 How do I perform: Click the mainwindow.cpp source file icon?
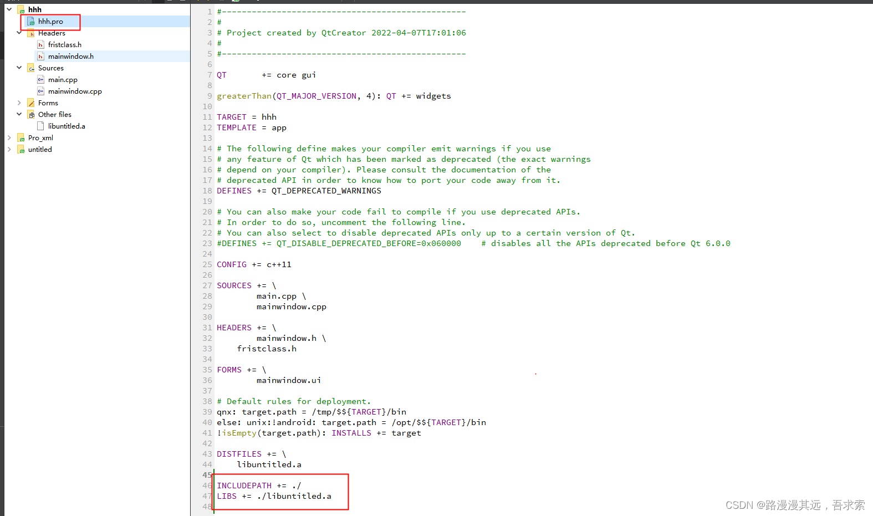click(x=40, y=91)
